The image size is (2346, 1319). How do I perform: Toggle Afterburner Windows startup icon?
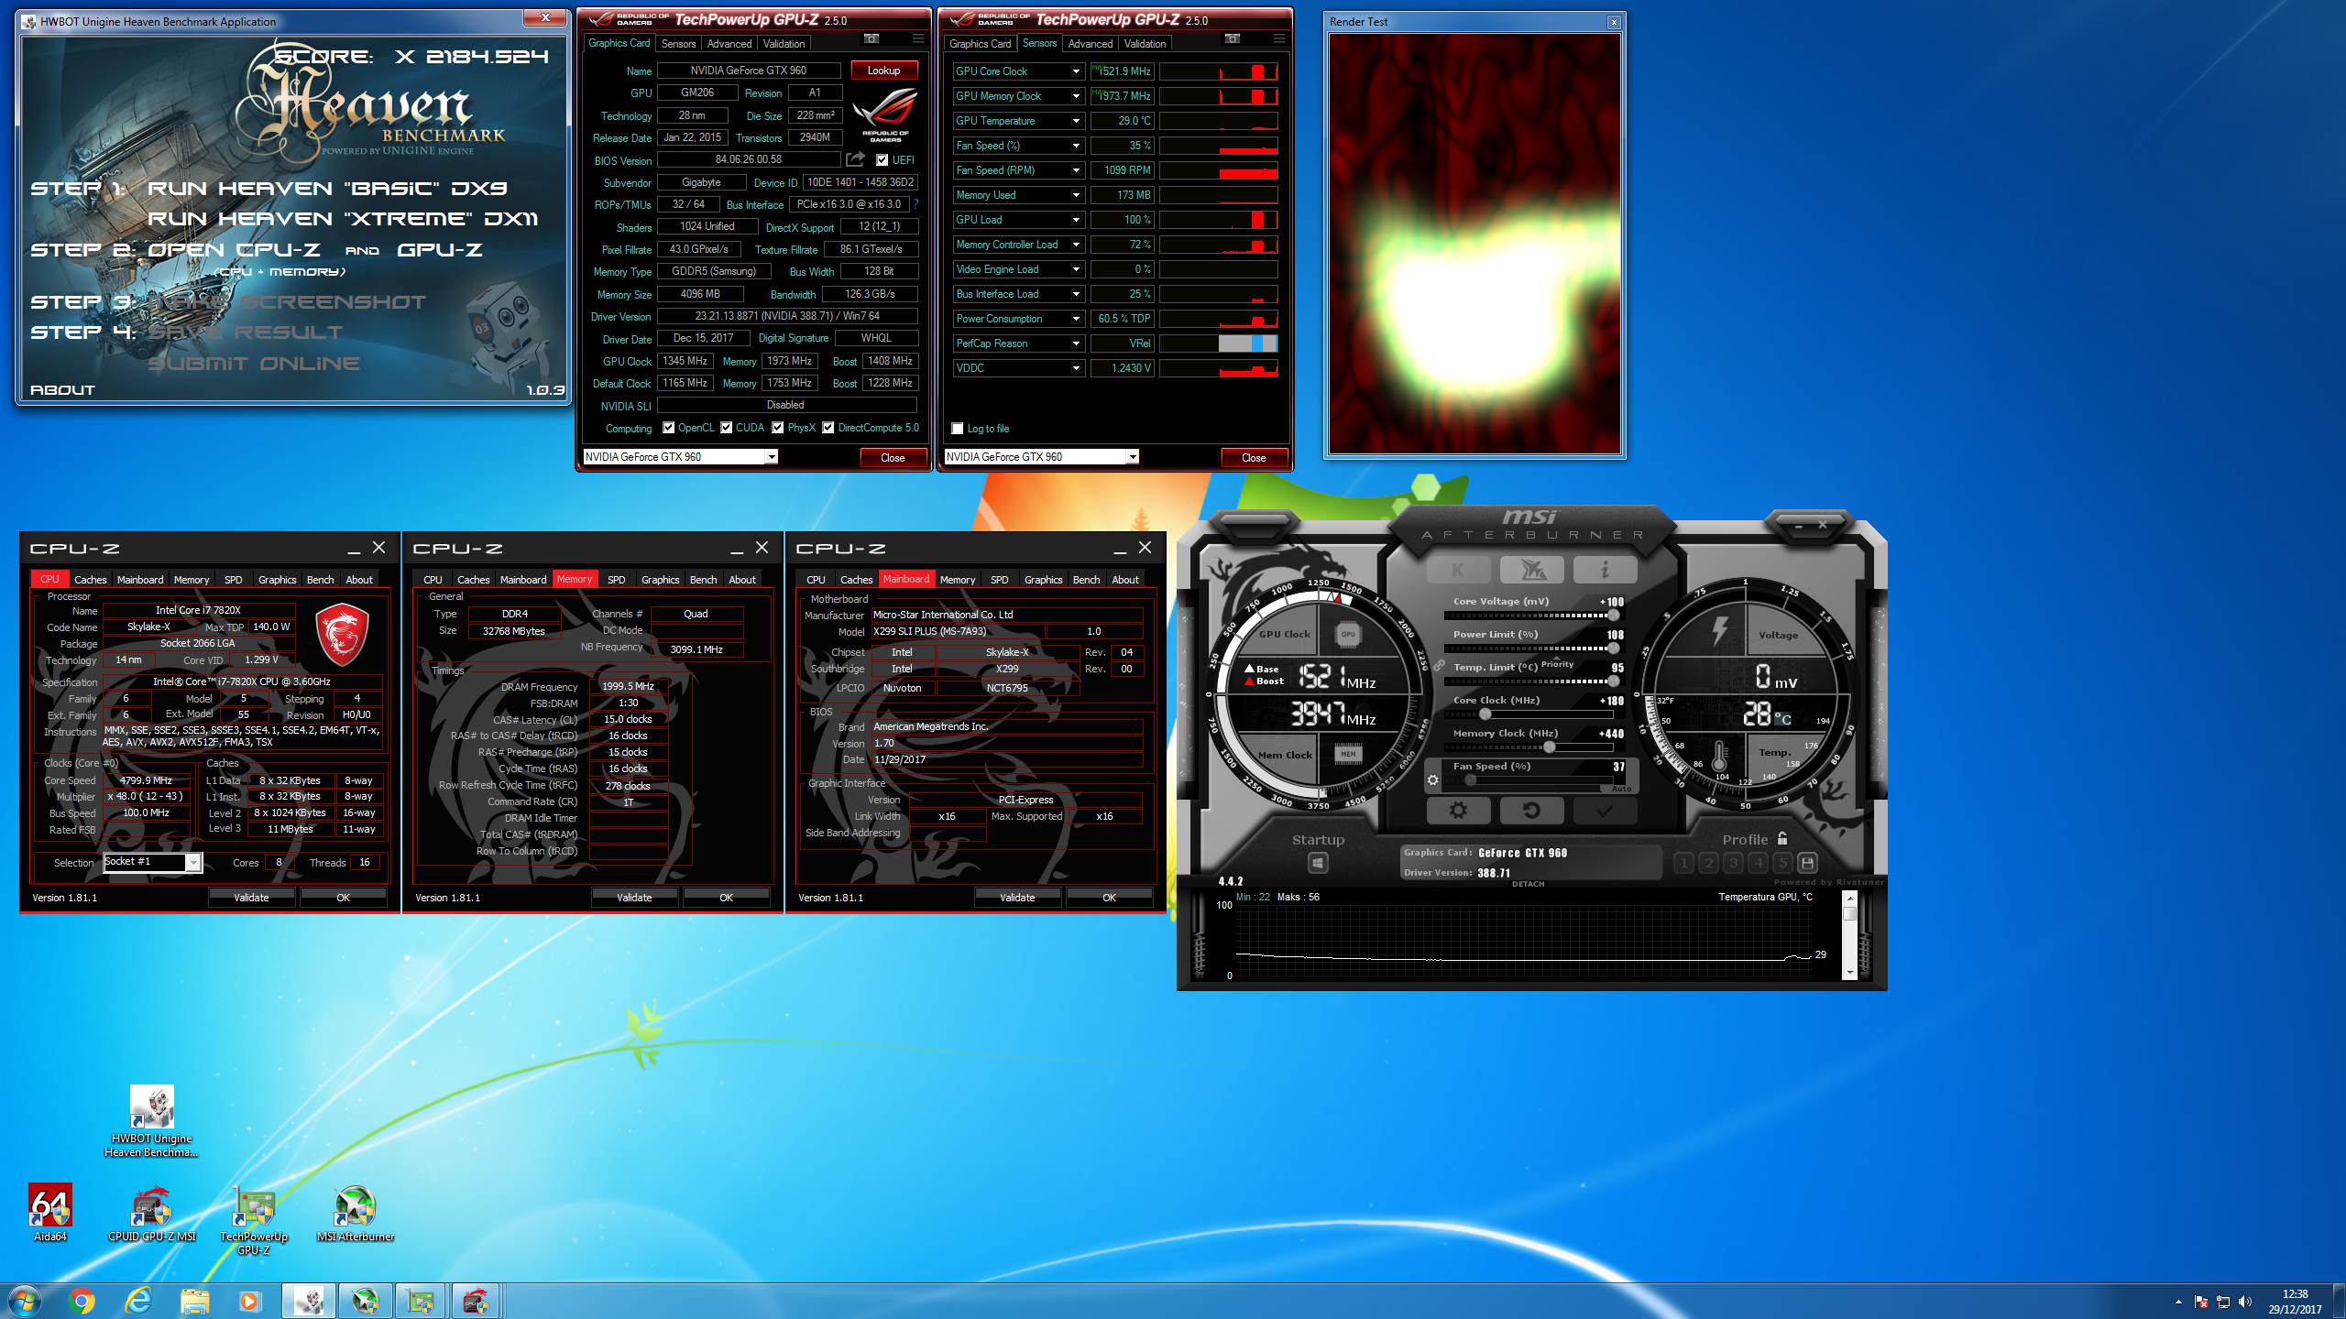pos(1317,863)
